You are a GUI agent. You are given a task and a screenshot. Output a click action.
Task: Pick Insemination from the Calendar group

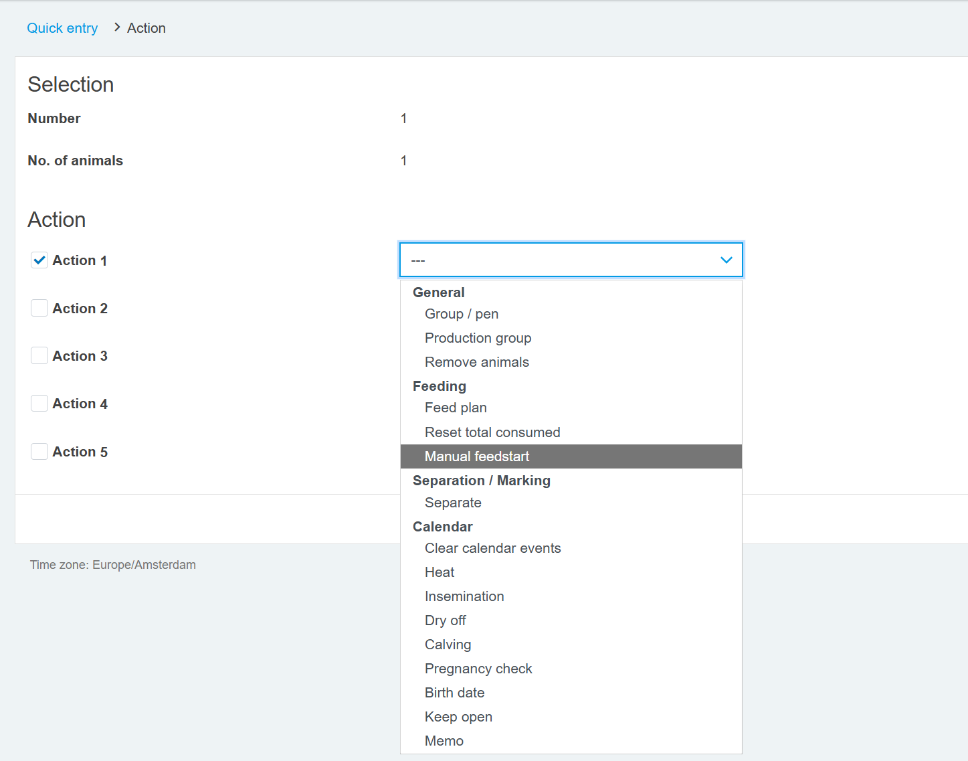tap(464, 596)
